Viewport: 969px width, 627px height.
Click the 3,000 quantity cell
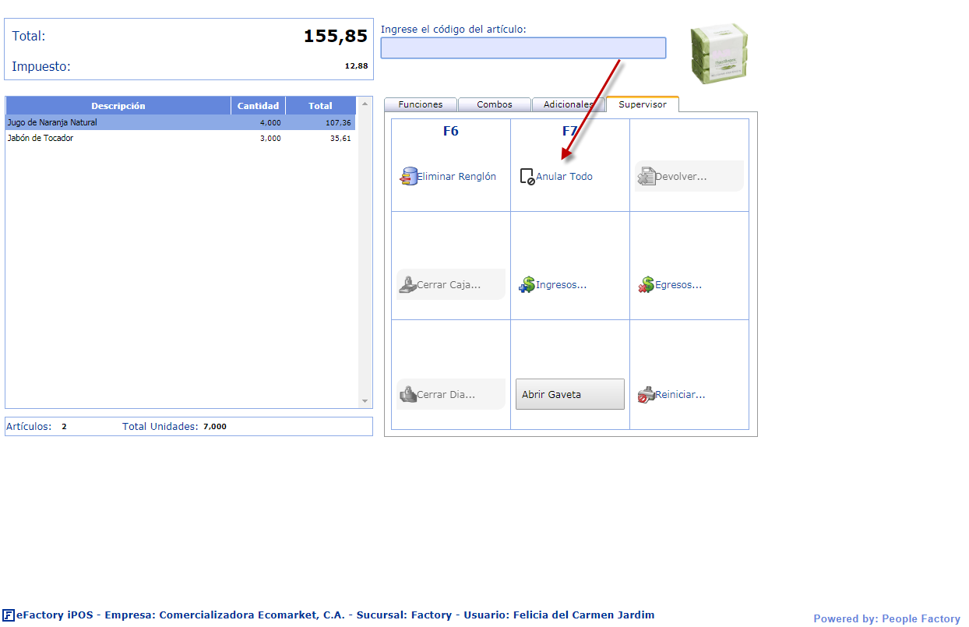[270, 139]
